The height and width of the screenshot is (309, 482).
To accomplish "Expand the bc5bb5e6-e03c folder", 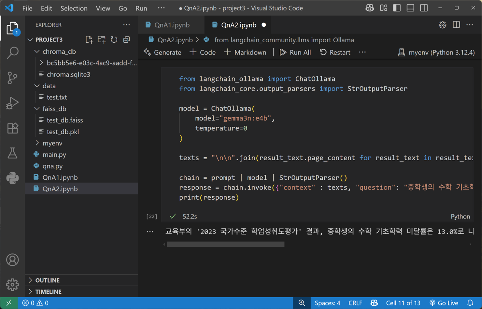I will (x=41, y=63).
